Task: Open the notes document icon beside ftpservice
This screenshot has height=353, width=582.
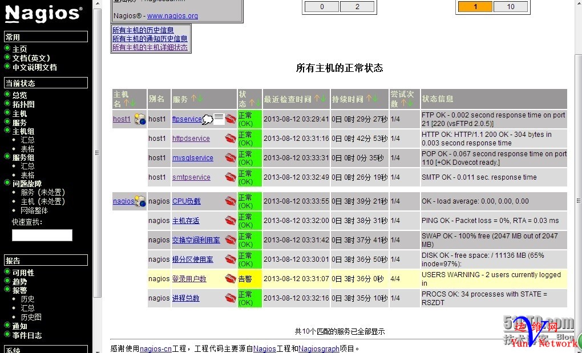Action: (x=219, y=119)
